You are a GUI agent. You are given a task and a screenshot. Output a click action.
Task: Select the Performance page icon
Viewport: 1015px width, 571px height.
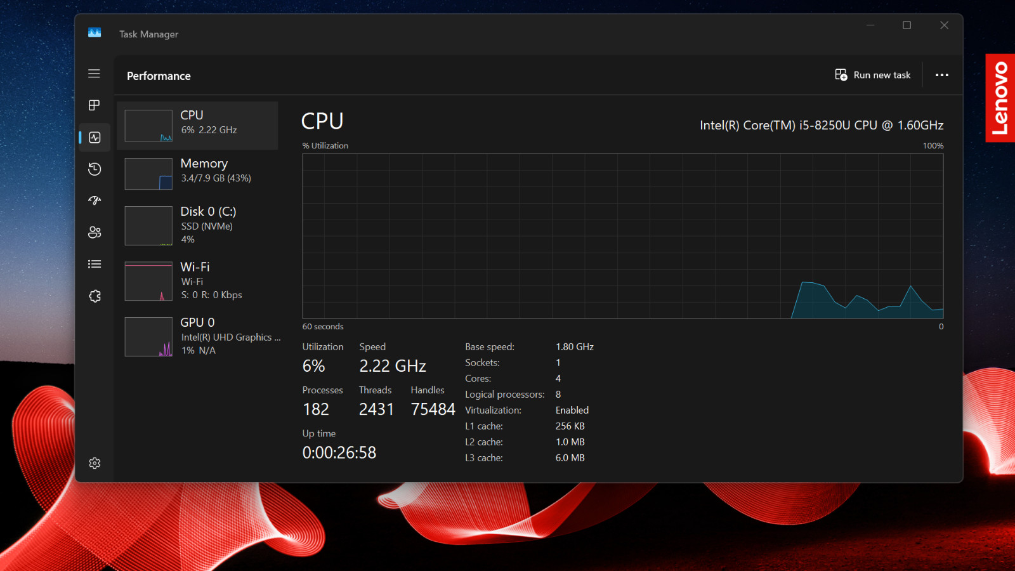95,137
